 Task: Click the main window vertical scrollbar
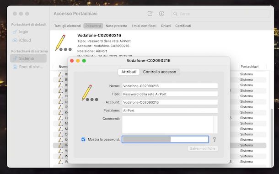[271, 137]
